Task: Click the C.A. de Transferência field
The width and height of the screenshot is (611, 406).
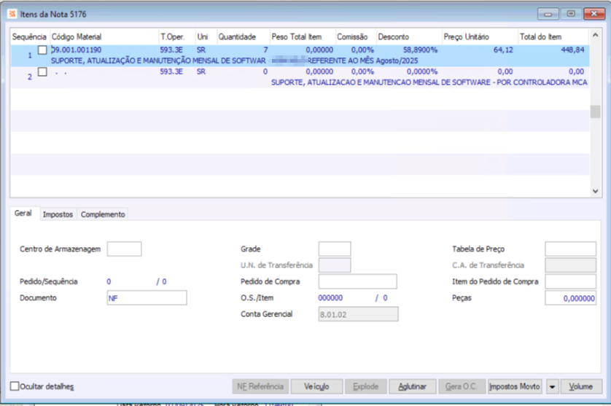Action: 570,265
